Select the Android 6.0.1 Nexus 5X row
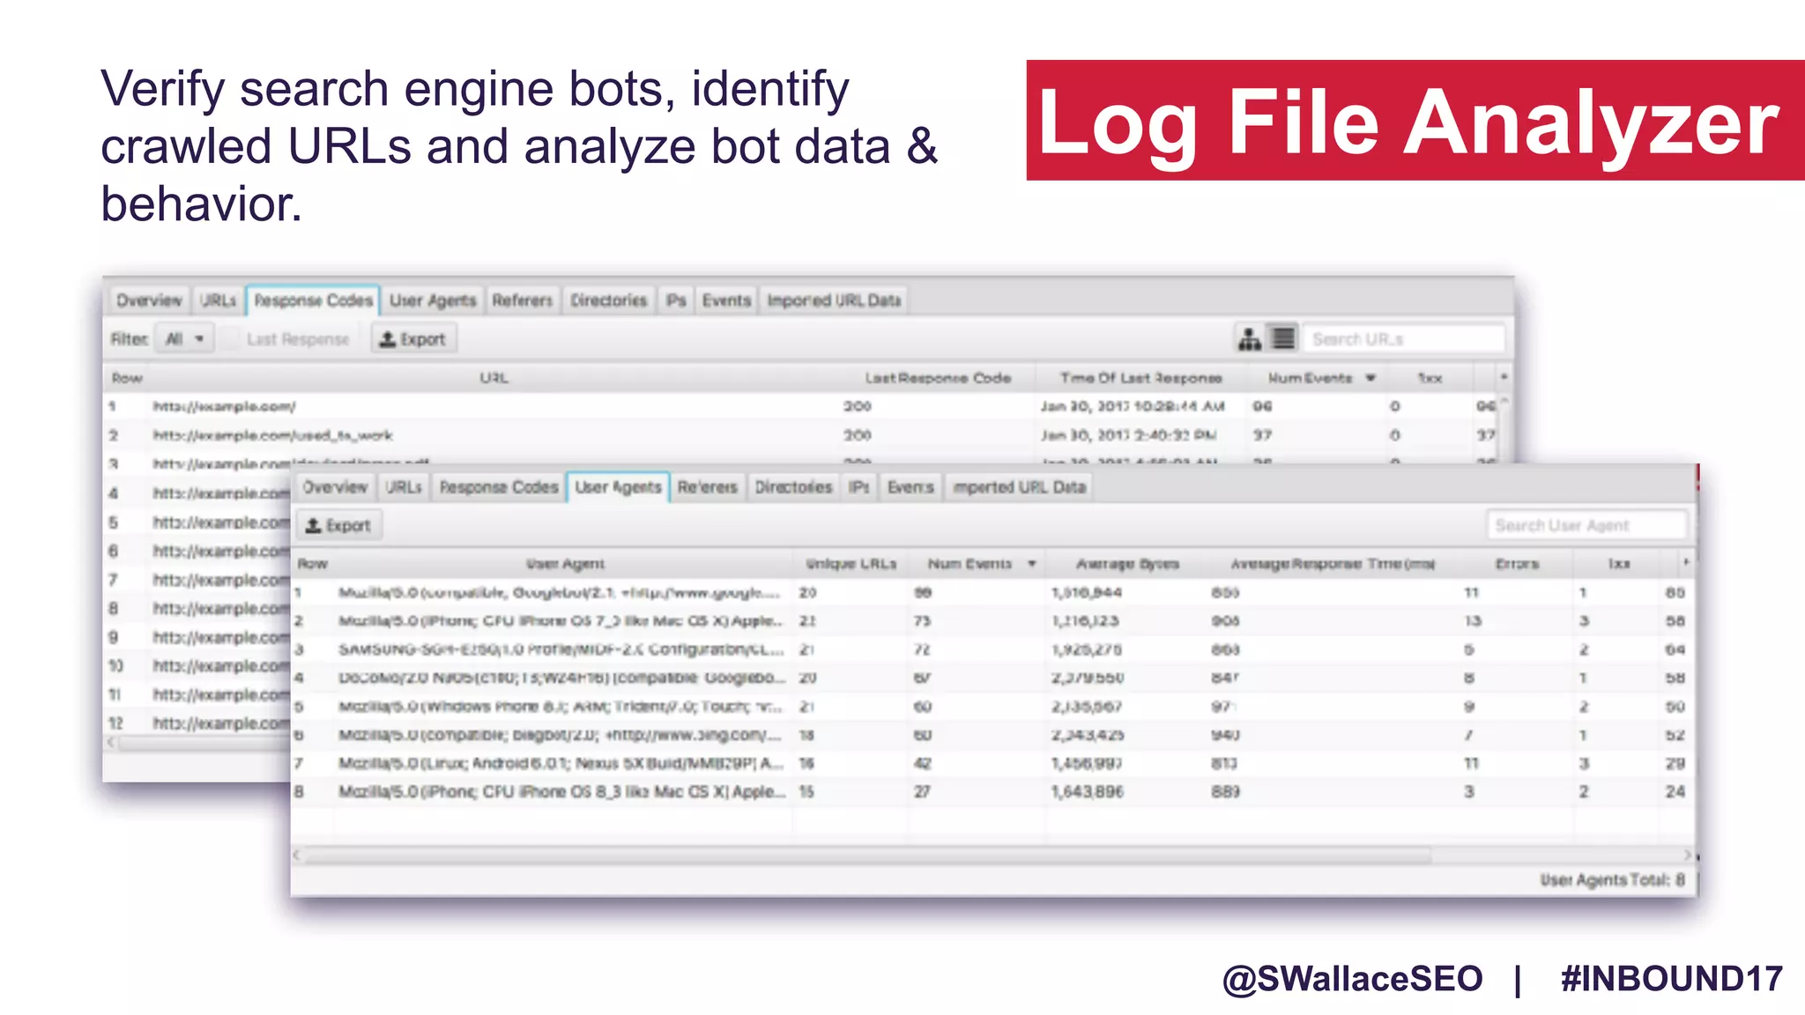The image size is (1805, 1015). tap(993, 764)
